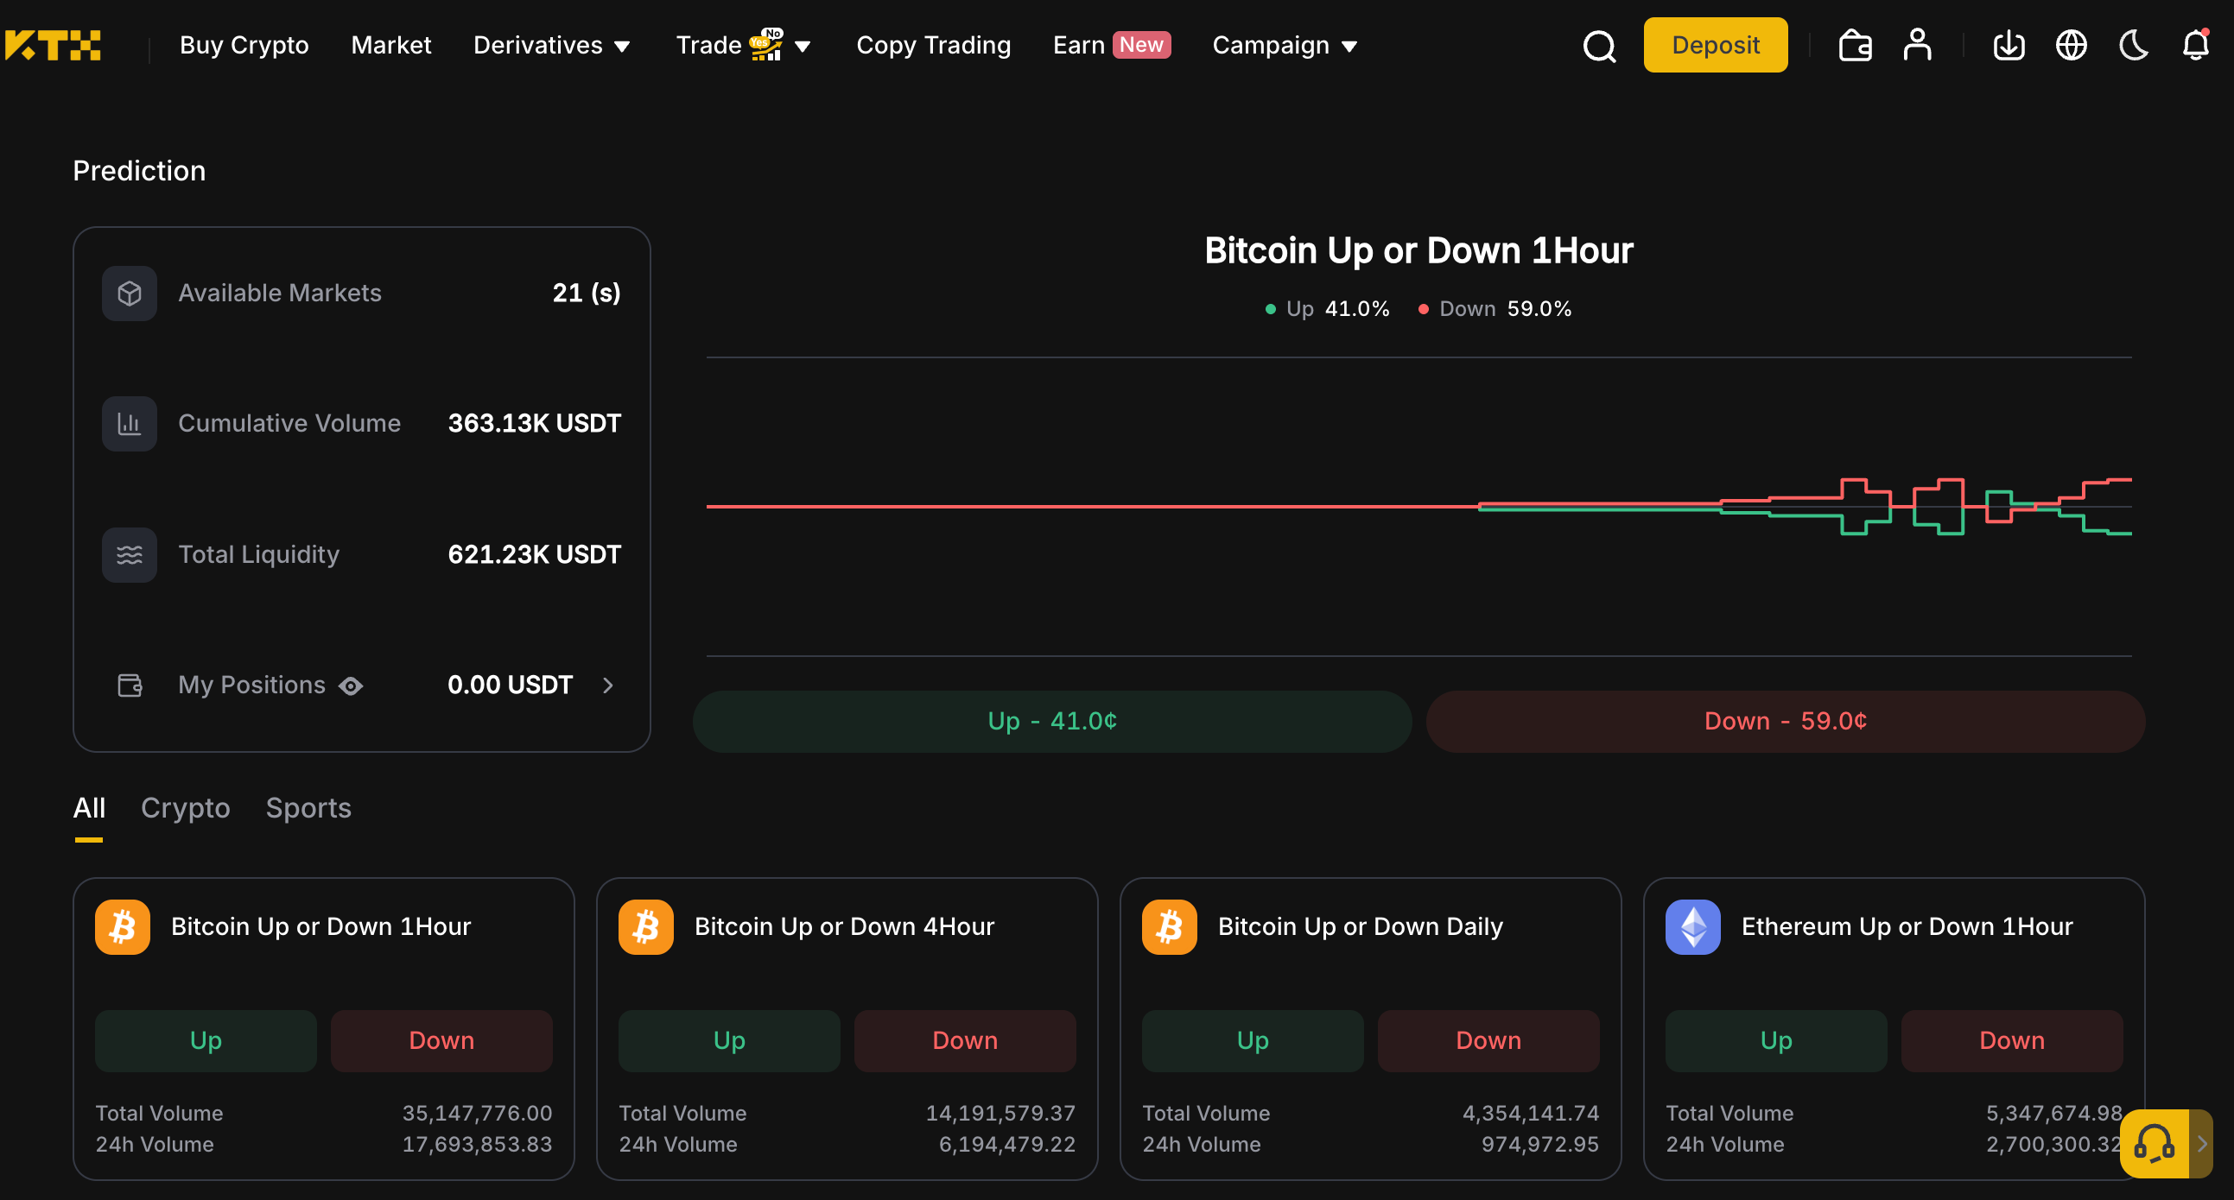The image size is (2234, 1200).
Task: Click the Bitcoin icon on 4Hour card
Action: click(x=646, y=927)
